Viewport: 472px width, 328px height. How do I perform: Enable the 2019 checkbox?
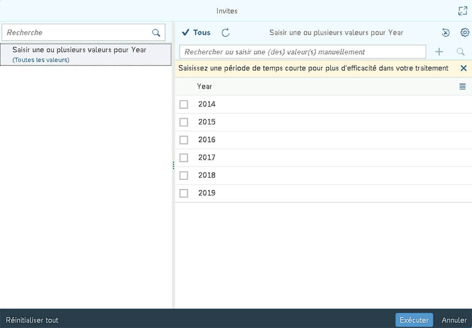click(x=183, y=193)
